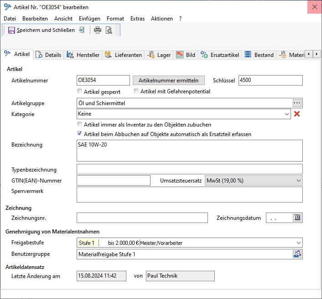Open Artikelgruppe selection via ellipsis button

coord(297,103)
